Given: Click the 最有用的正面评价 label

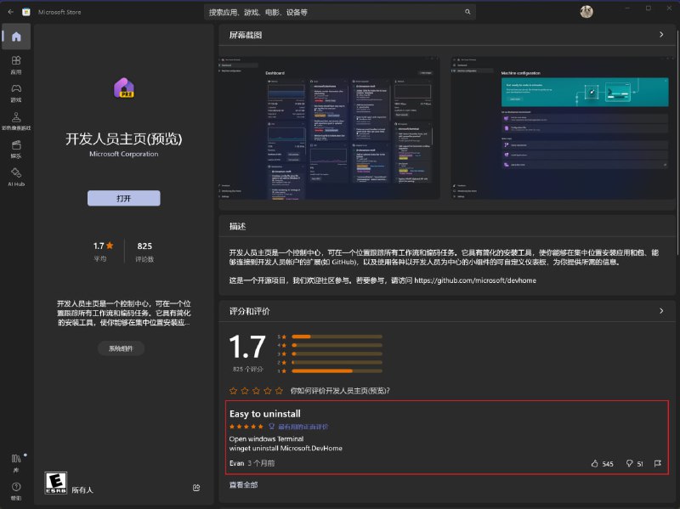Looking at the screenshot, I should [303, 427].
